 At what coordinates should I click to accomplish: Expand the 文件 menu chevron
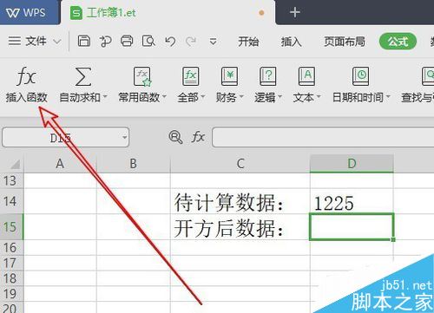(x=57, y=42)
